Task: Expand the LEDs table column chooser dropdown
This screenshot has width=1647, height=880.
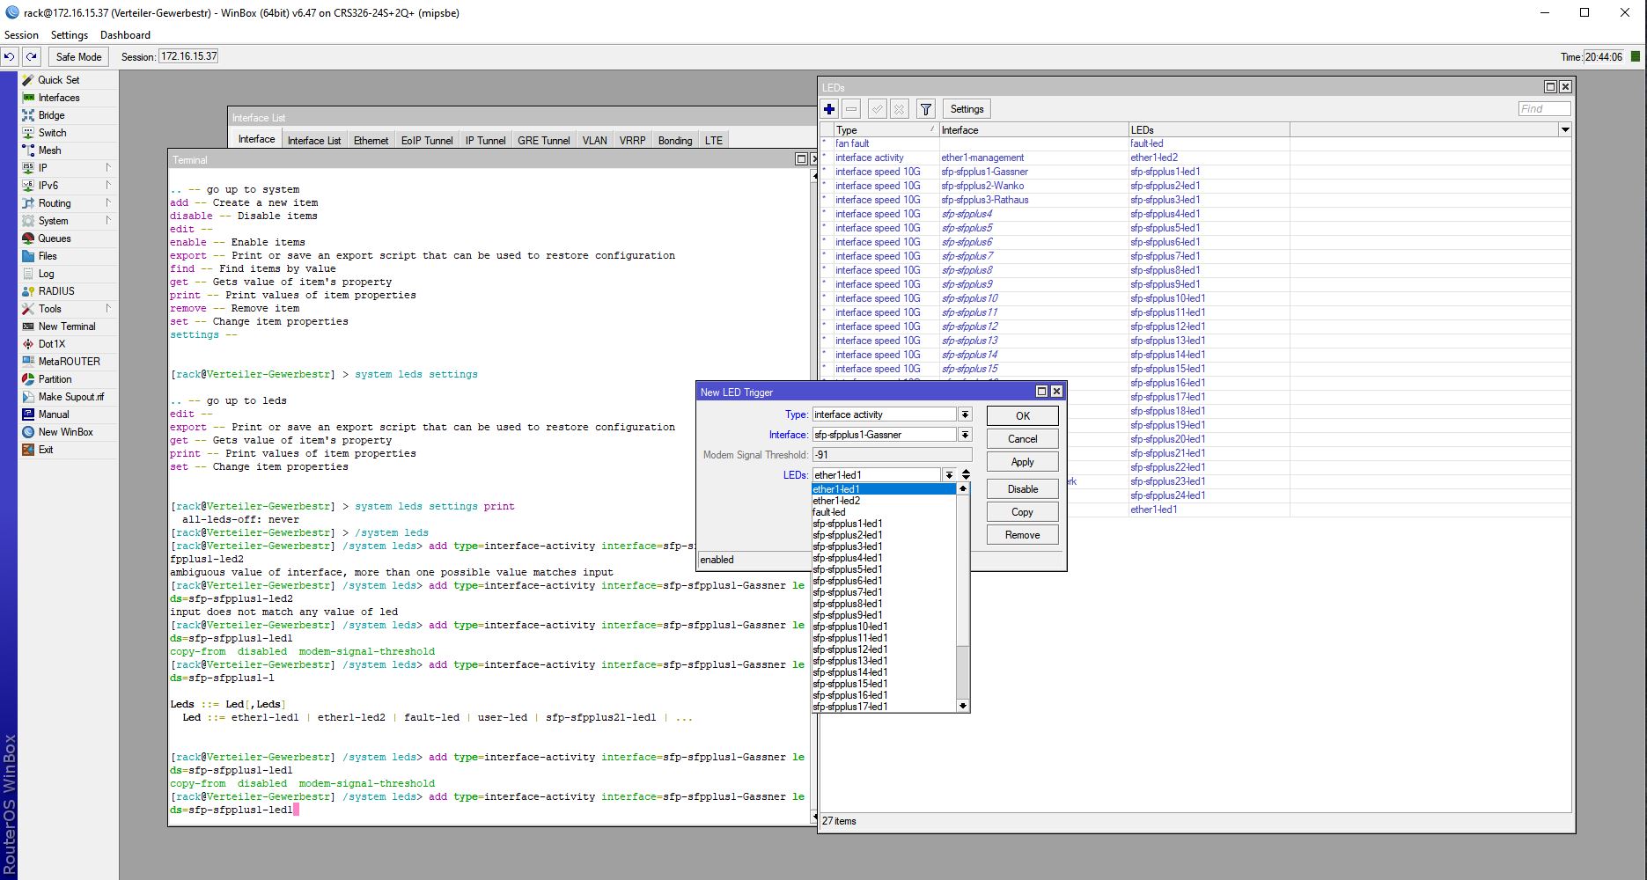Action: pos(1565,130)
